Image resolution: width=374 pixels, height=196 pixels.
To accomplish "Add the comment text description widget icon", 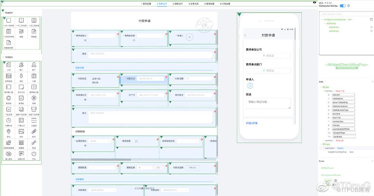I will (x=21, y=154).
